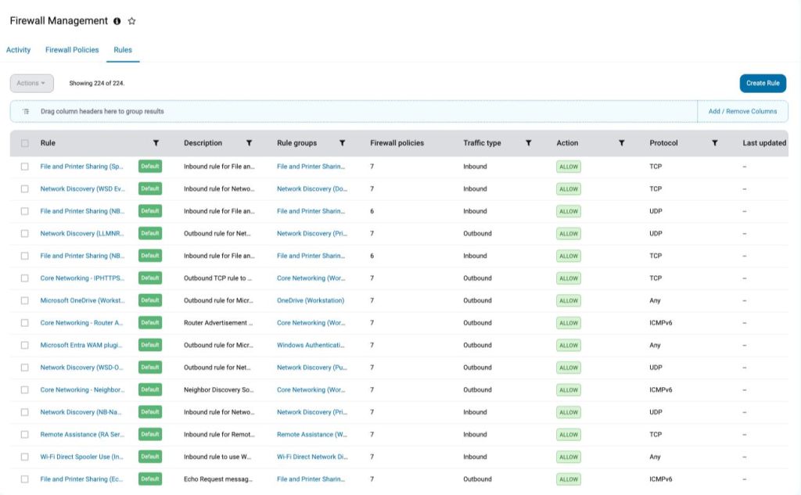Image resolution: width=801 pixels, height=495 pixels.
Task: Click 'Echo Request messag..' description cell
Action: (218, 479)
